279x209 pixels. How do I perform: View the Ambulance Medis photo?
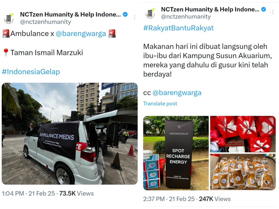click(x=69, y=134)
